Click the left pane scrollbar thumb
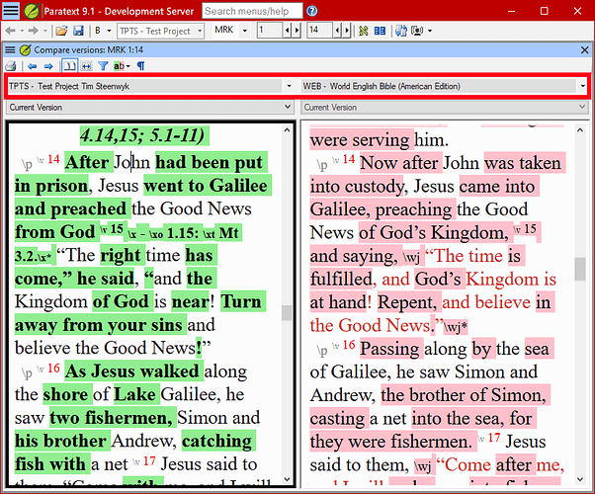This screenshot has width=595, height=494. 287,313
